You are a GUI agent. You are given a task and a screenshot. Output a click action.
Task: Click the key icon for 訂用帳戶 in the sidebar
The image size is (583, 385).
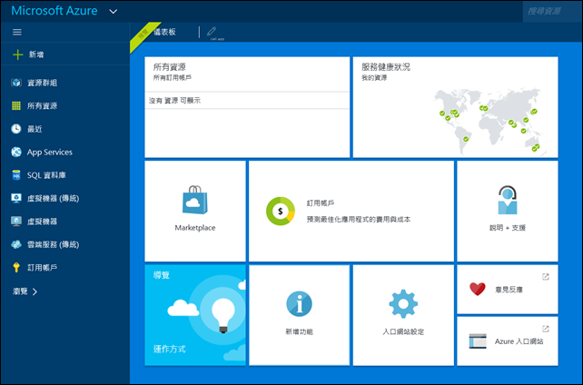(16, 267)
